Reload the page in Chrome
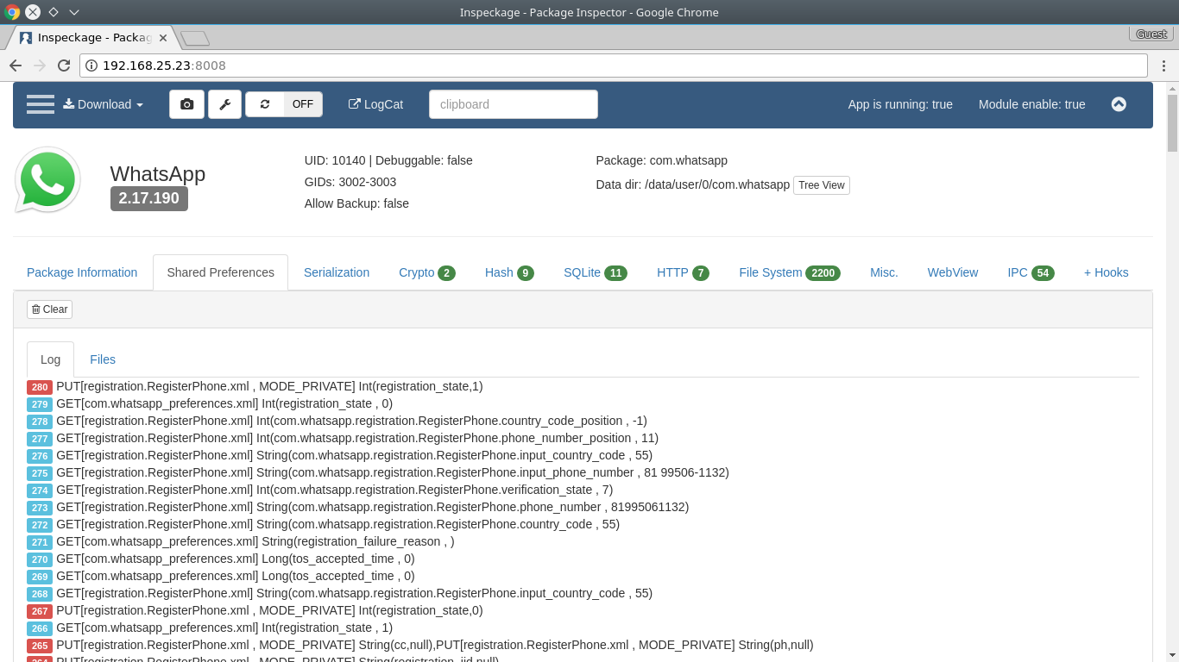1179x662 pixels. coord(64,66)
